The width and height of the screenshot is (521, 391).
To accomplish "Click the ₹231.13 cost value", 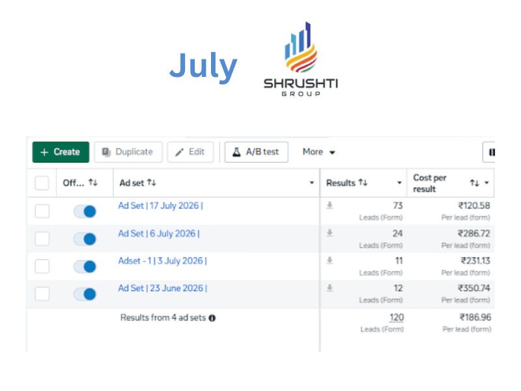I will pyautogui.click(x=475, y=261).
